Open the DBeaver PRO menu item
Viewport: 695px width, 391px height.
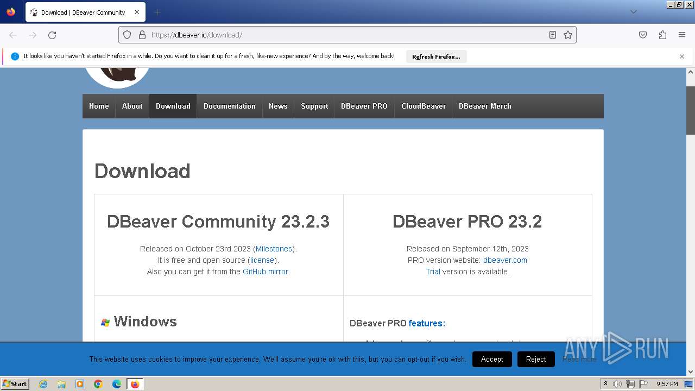364,106
